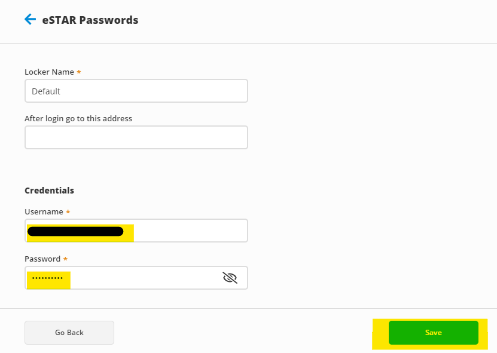Click the eSTAR Passwords page title
The width and height of the screenshot is (497, 353).
pyautogui.click(x=90, y=20)
